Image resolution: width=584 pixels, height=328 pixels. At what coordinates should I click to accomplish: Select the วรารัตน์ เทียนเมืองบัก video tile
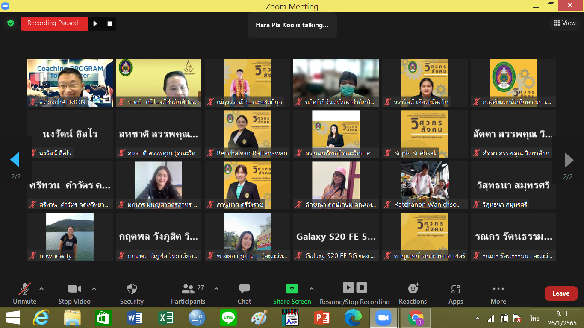click(x=425, y=83)
